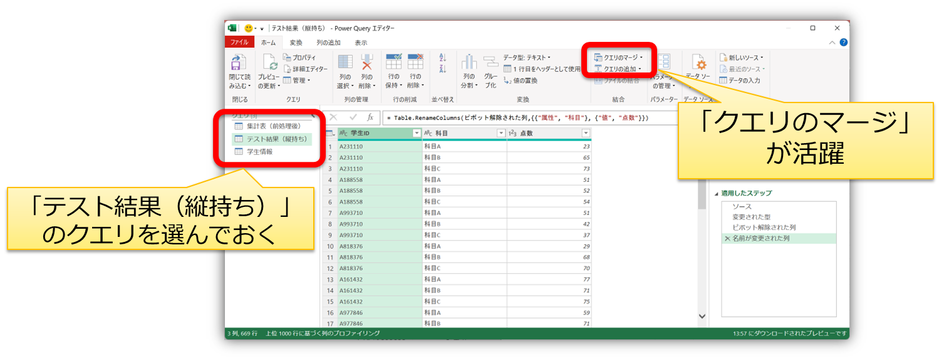
Task: Click 1行目をヘッダーとして使用
Action: [x=542, y=69]
